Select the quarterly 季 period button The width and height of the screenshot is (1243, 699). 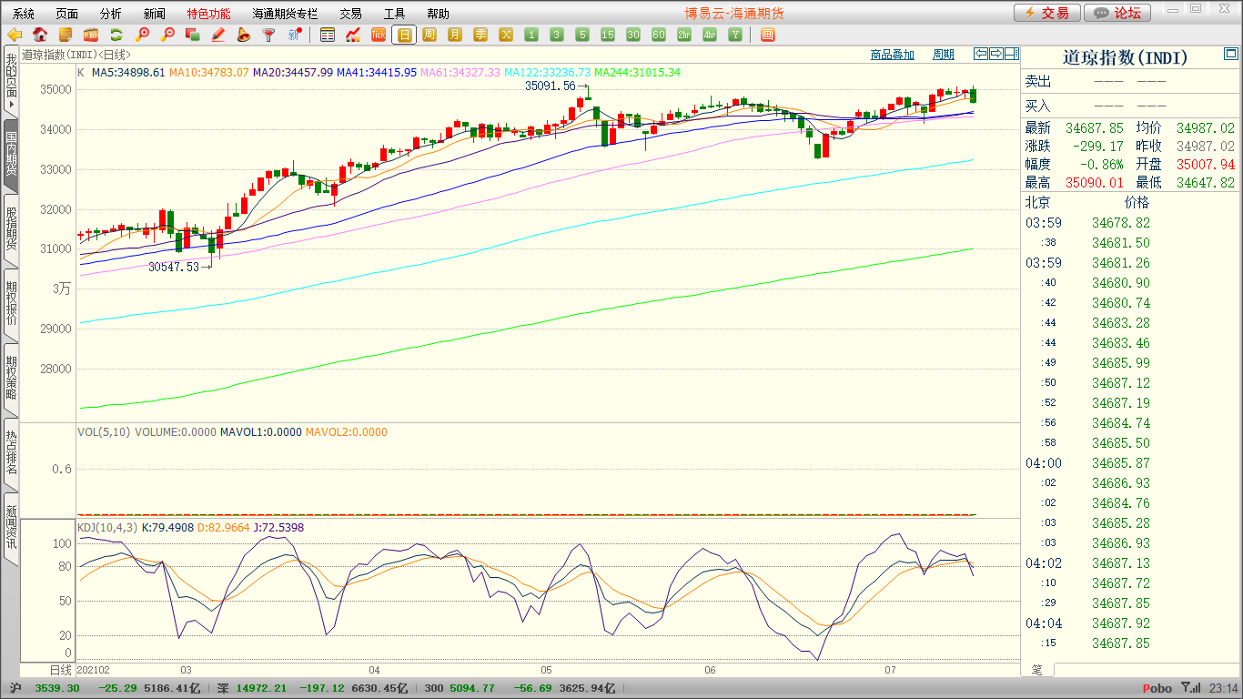coord(480,35)
